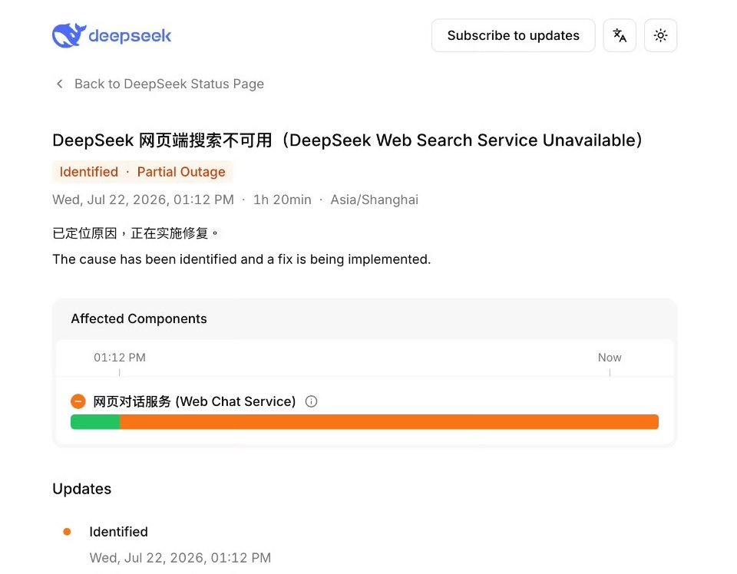
Task: Click the 网页对话服务 (Web Chat Service) label
Action: [194, 401]
